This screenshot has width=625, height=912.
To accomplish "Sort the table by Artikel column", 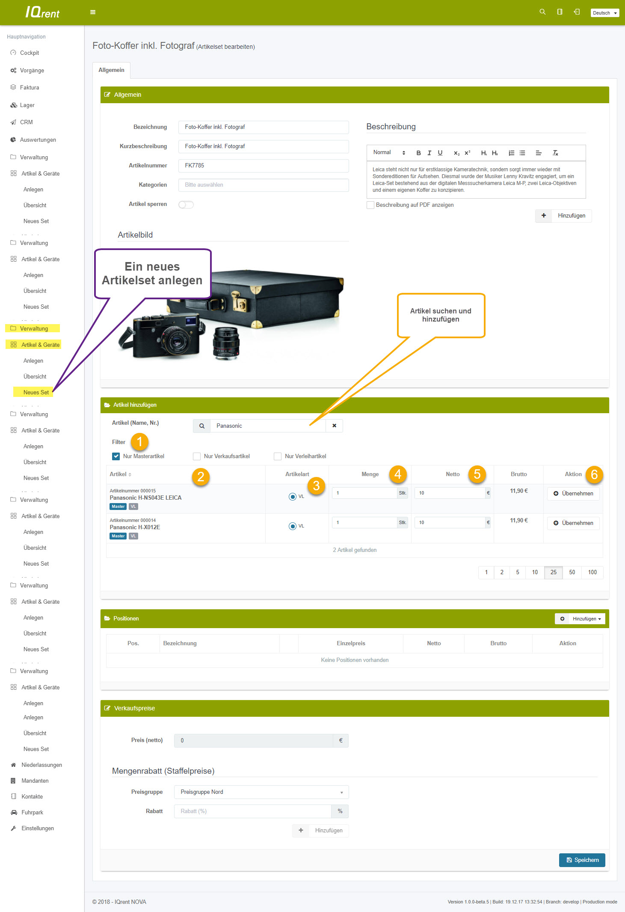I will (120, 474).
